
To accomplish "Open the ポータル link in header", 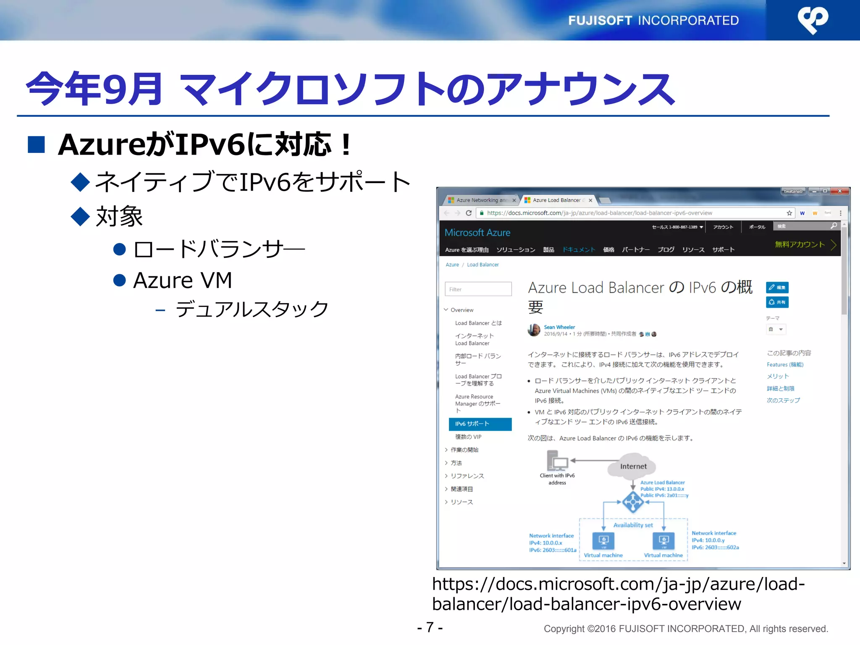I will pyautogui.click(x=757, y=227).
